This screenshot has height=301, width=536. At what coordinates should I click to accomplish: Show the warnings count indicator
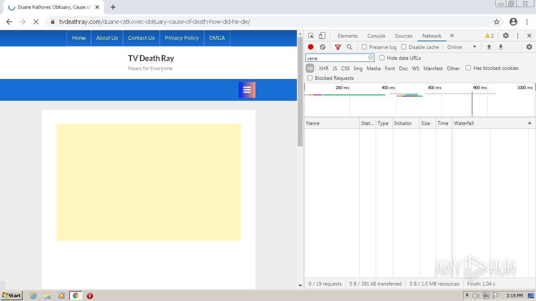point(490,36)
